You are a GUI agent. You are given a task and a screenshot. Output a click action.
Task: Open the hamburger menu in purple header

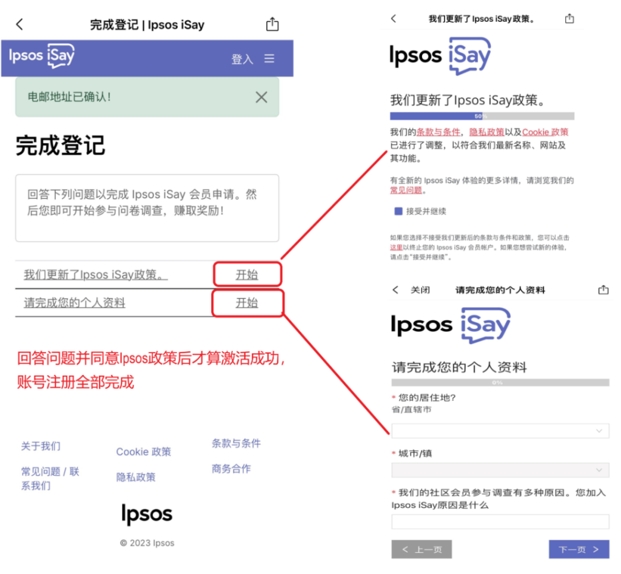click(269, 59)
